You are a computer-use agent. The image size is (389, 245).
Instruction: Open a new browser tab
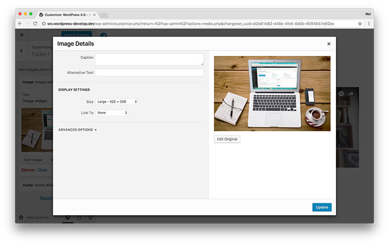(x=104, y=16)
